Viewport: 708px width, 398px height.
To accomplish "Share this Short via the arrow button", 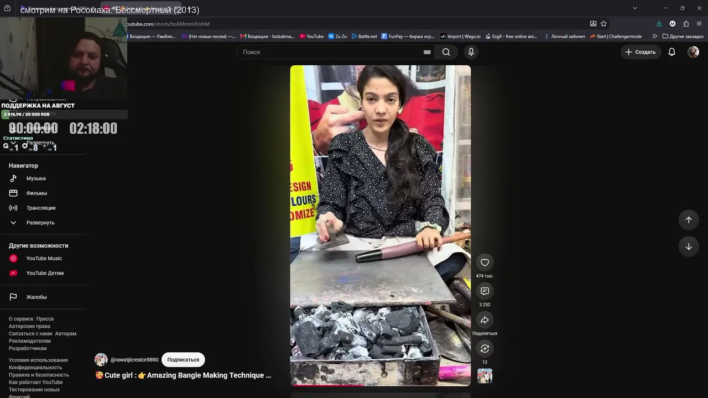I will tap(485, 320).
